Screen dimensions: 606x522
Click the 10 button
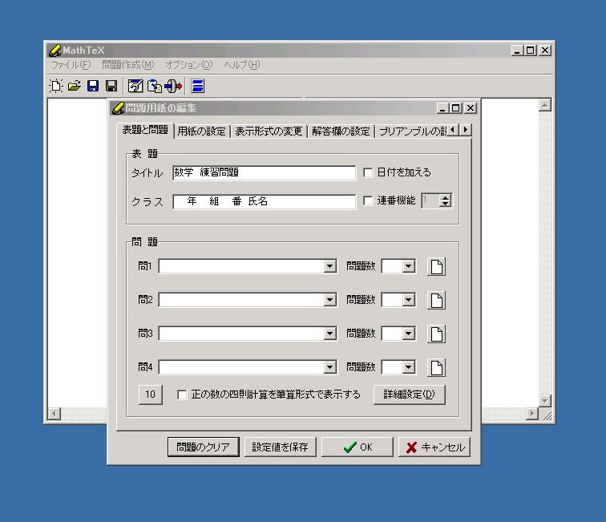(x=151, y=395)
